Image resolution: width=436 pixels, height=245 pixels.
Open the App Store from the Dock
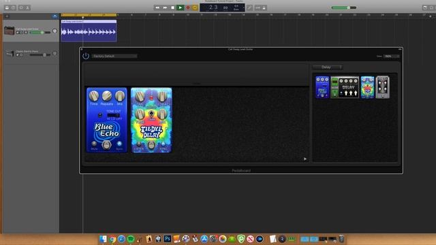[204, 239]
